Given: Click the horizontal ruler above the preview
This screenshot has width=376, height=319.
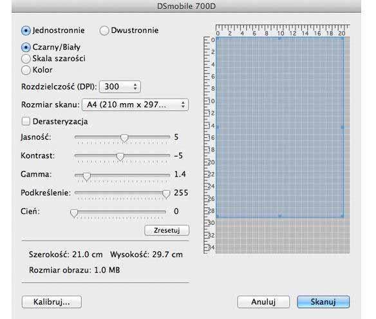Looking at the screenshot, I should pyautogui.click(x=283, y=30).
